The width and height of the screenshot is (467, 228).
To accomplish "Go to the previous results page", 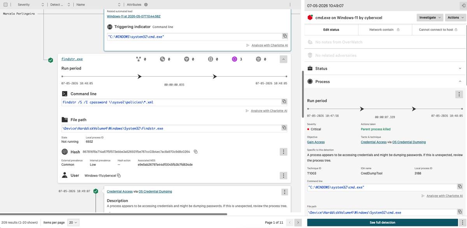I will click(290, 223).
